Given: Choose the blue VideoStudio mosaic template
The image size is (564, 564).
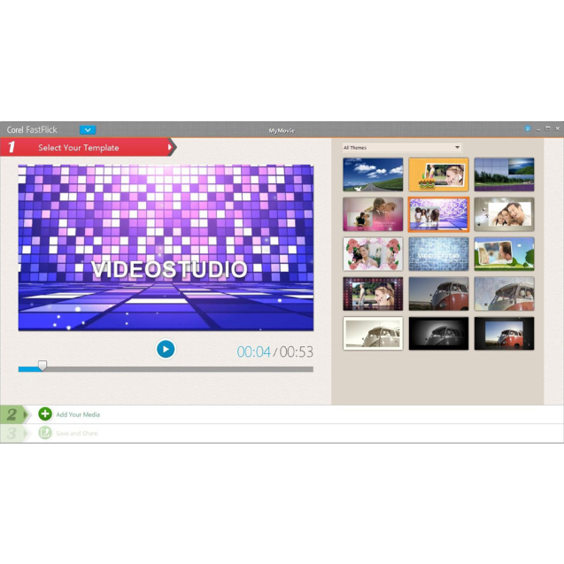Looking at the screenshot, I should (438, 254).
